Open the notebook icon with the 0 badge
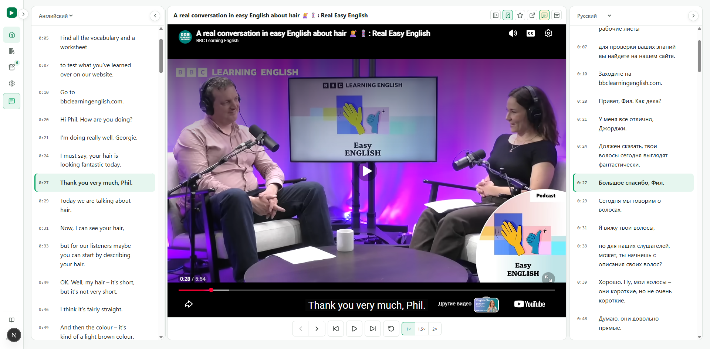This screenshot has width=710, height=349. (x=12, y=67)
